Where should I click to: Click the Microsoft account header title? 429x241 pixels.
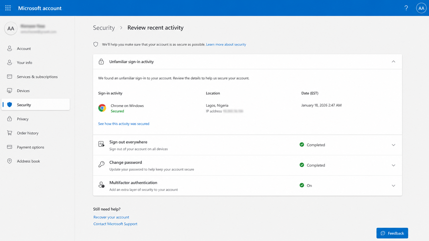click(x=40, y=8)
